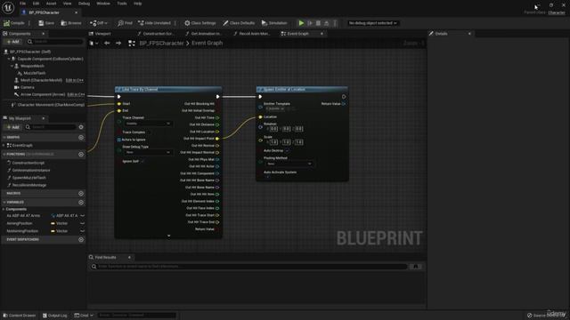Open the Asset menu
This screenshot has width=570, height=320.
pyautogui.click(x=51, y=4)
